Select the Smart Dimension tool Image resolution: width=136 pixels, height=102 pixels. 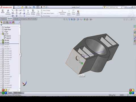click(8, 12)
